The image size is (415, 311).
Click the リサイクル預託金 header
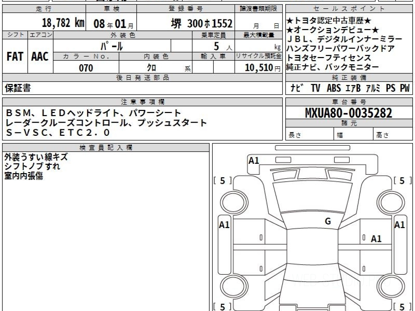tap(259, 56)
